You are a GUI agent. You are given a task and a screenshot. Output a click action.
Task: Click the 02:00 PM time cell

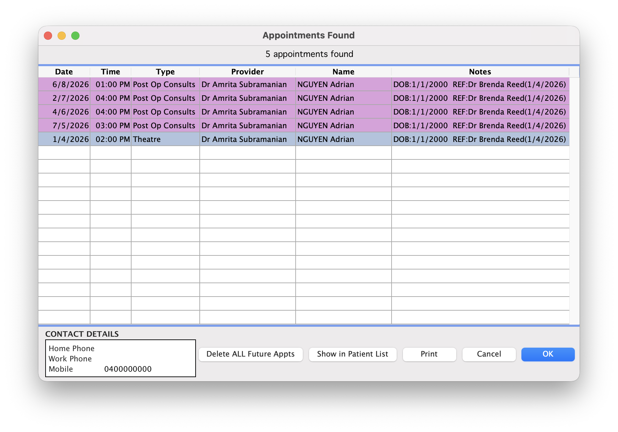tap(111, 139)
